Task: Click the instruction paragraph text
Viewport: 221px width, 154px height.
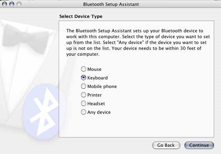Action: coord(138,42)
